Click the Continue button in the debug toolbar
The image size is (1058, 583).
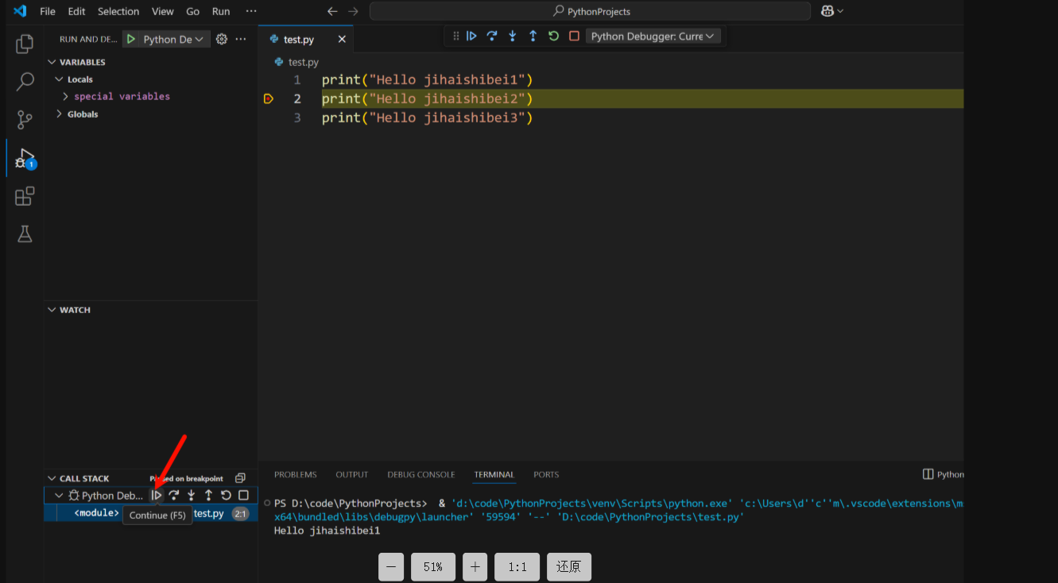pyautogui.click(x=471, y=36)
